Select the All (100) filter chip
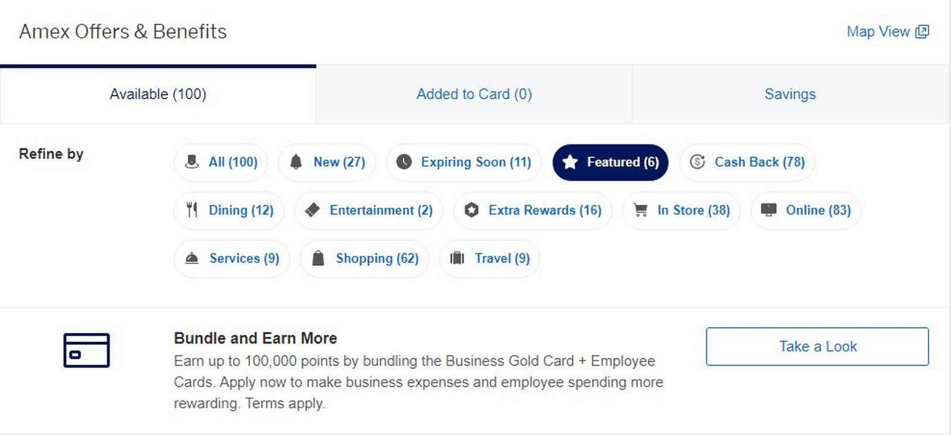The width and height of the screenshot is (951, 435). point(221,162)
